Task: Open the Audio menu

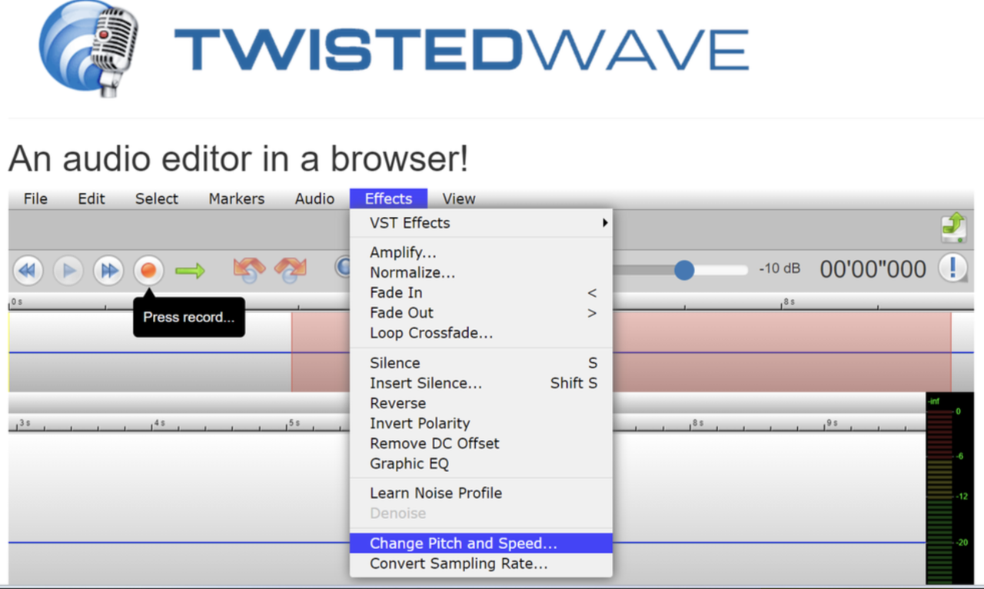Action: (314, 198)
